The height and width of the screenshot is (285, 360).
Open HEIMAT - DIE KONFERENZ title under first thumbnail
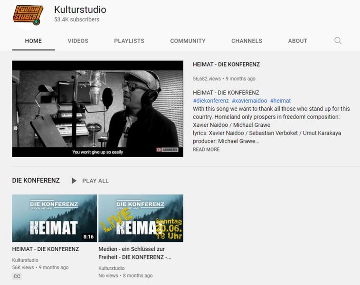click(46, 249)
